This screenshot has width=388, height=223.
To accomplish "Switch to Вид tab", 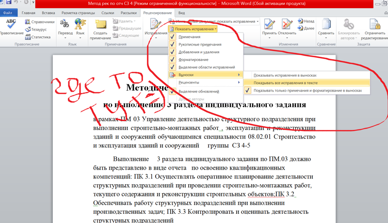I will click(181, 13).
